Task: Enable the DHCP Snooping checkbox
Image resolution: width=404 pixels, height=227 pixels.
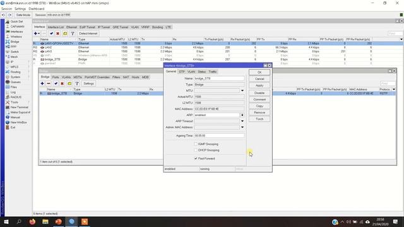Action: (196, 150)
